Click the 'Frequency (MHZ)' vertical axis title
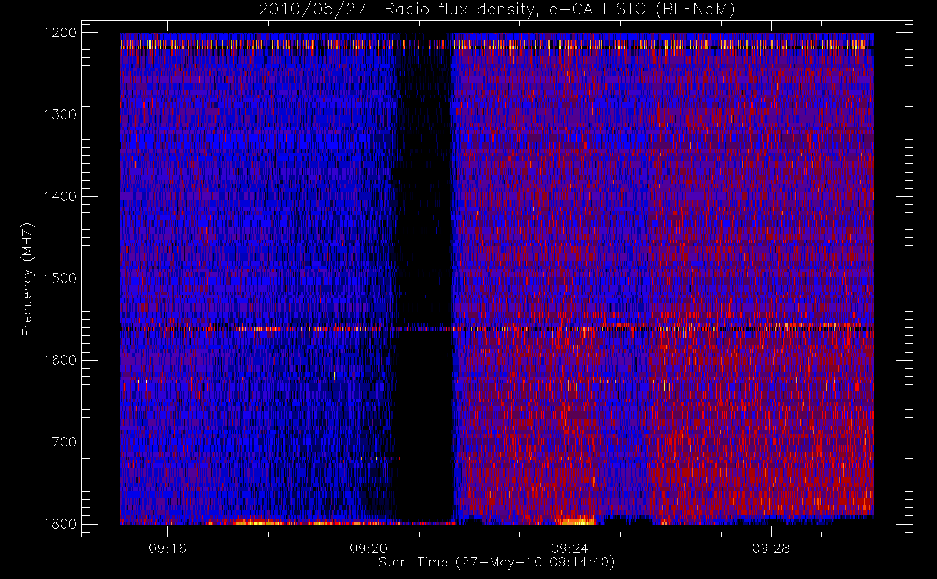Screen dimensions: 937x579 click(x=27, y=279)
